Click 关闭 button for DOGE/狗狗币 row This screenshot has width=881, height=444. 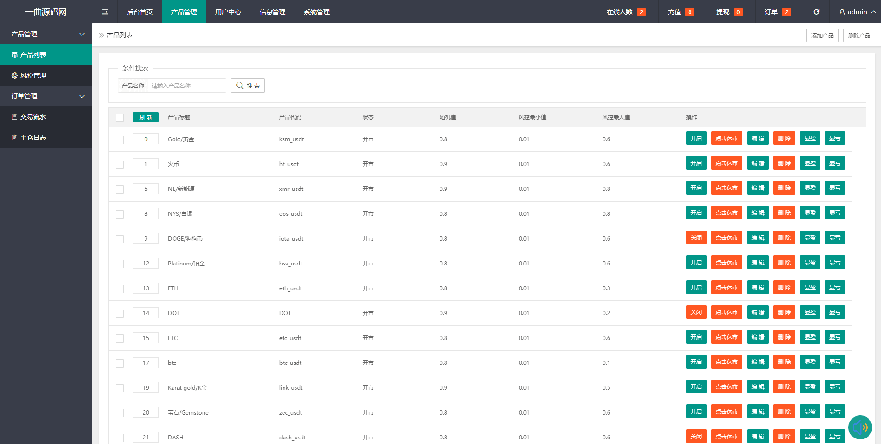696,238
